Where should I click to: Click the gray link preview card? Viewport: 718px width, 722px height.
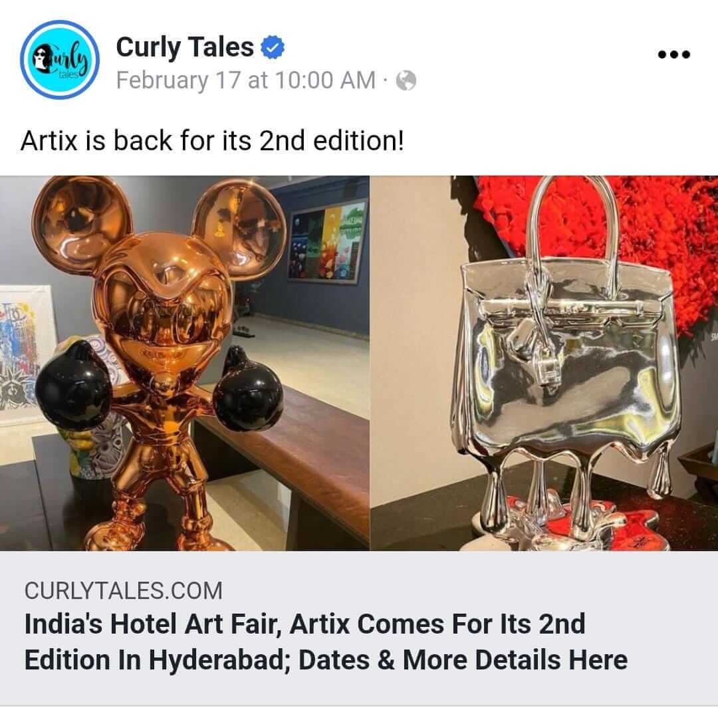click(x=359, y=628)
